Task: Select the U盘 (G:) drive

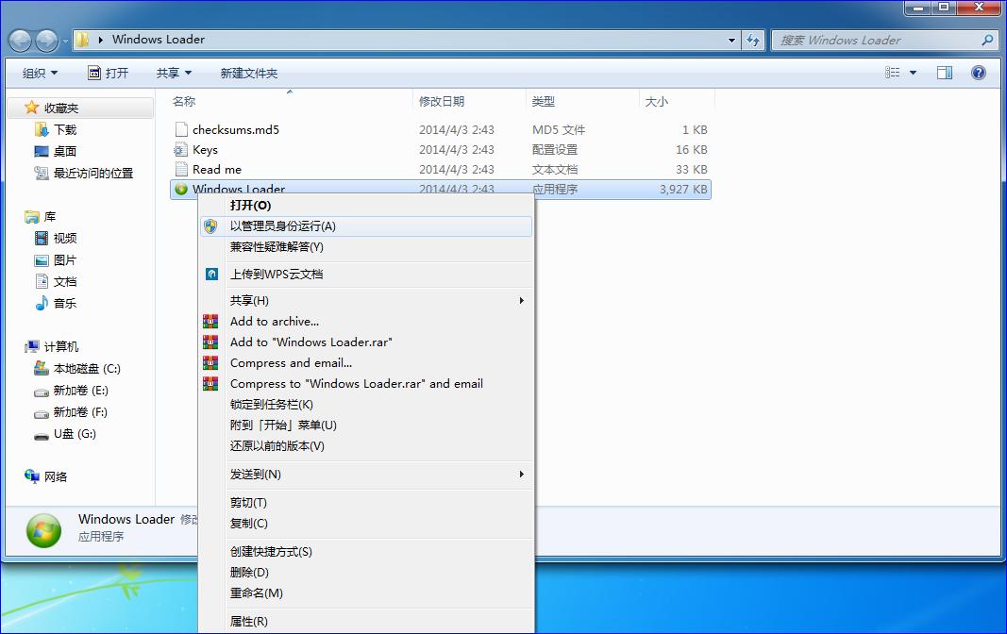Action: (69, 434)
